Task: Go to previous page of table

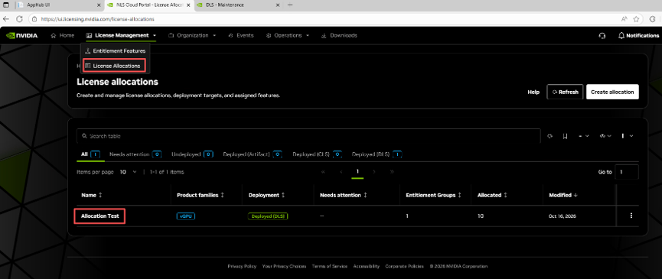Action: (x=341, y=172)
